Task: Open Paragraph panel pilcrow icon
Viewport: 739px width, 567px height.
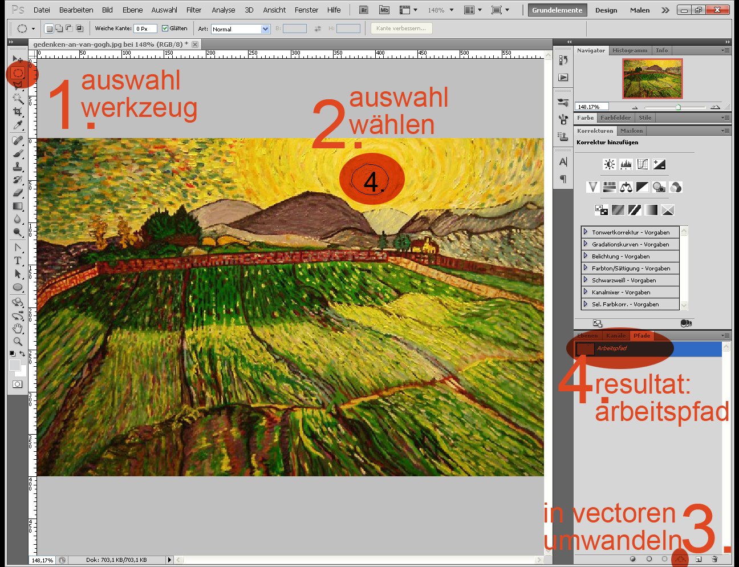Action: pos(563,179)
